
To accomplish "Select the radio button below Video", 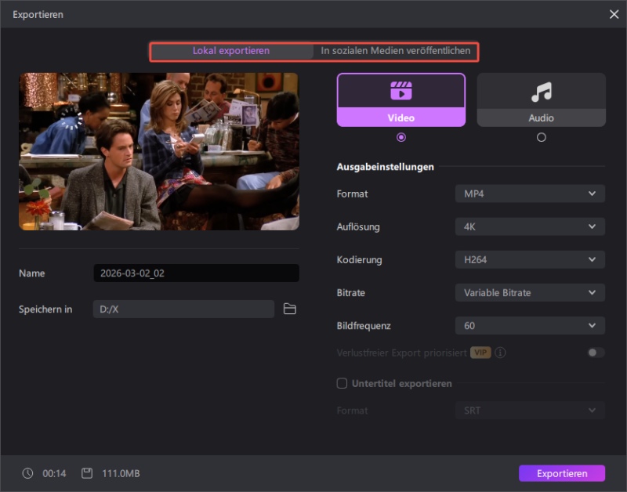I will tap(400, 137).
